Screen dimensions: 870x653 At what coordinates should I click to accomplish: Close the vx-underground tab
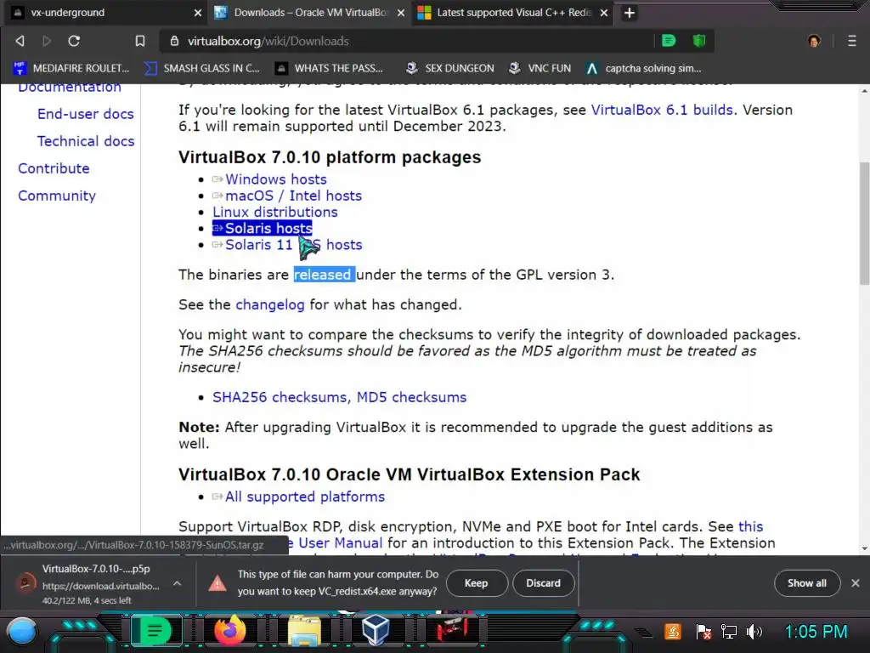(x=197, y=13)
